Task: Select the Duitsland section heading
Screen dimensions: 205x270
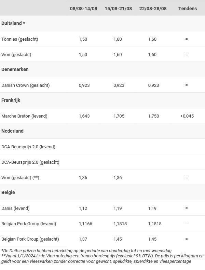Action: (13, 23)
